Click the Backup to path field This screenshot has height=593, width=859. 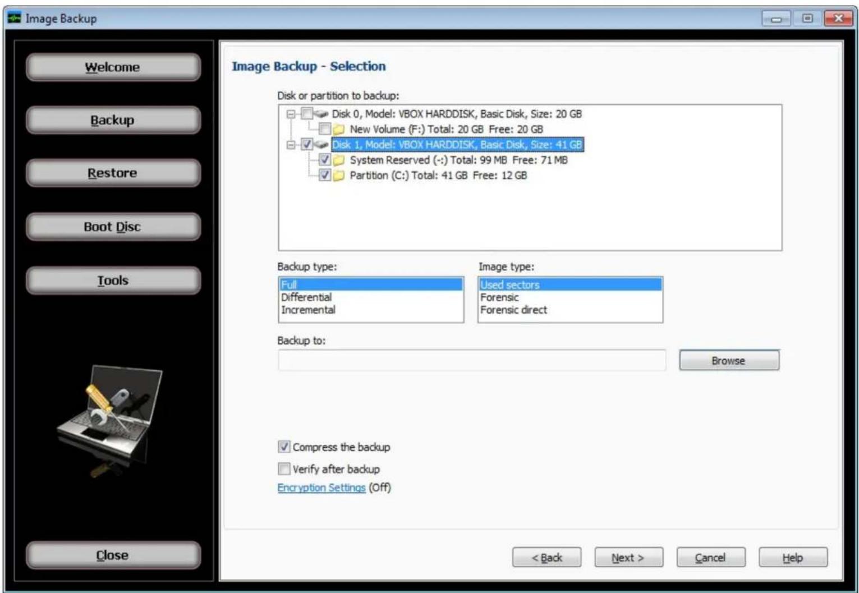point(472,361)
